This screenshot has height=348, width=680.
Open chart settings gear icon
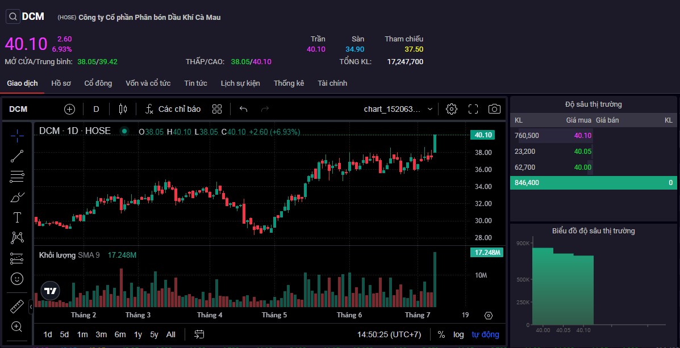tap(452, 109)
